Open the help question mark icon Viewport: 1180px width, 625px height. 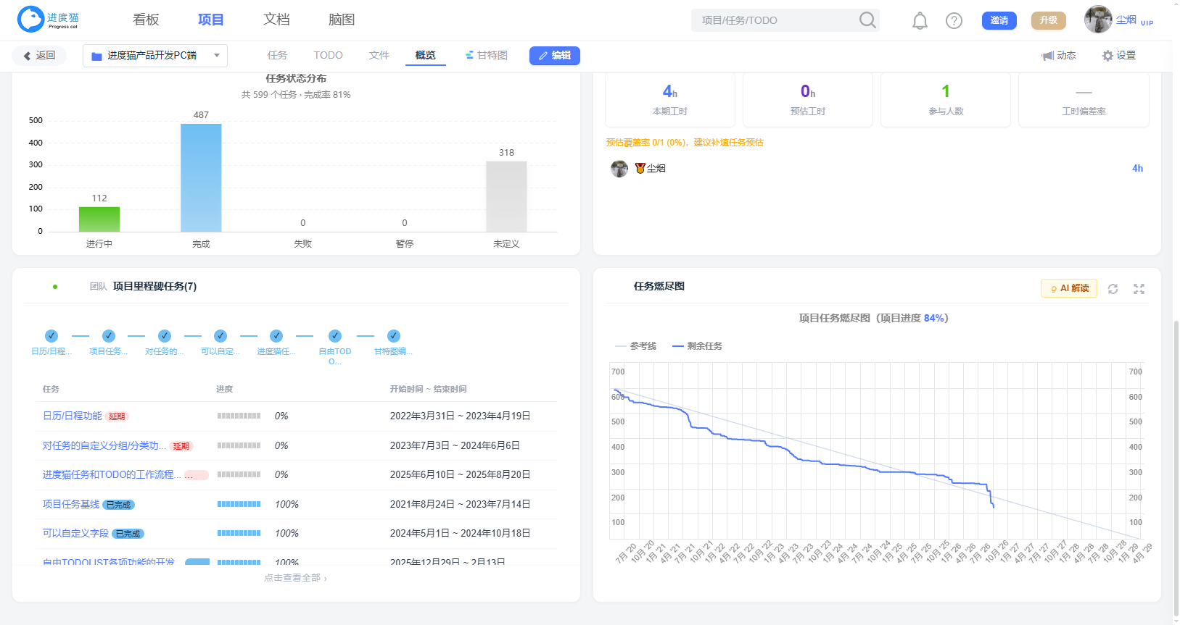954,21
